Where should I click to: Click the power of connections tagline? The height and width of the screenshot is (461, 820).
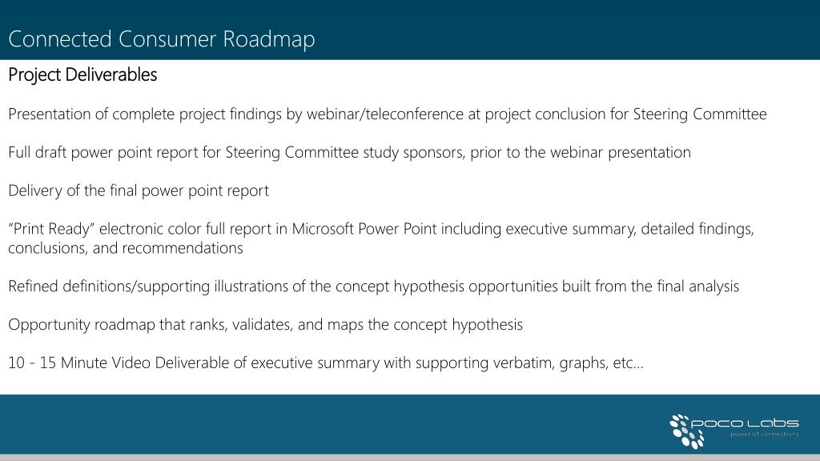click(765, 435)
